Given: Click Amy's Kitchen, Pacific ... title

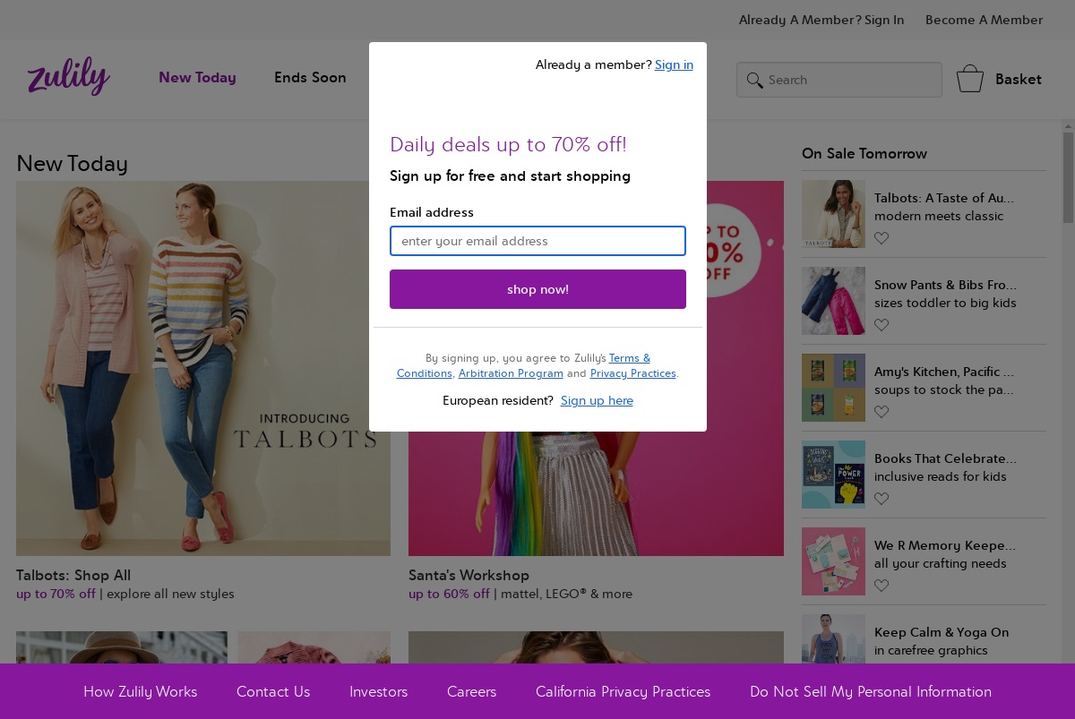Looking at the screenshot, I should [x=944, y=372].
